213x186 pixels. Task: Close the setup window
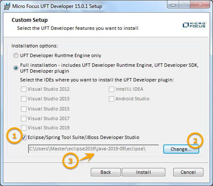pos(200,5)
